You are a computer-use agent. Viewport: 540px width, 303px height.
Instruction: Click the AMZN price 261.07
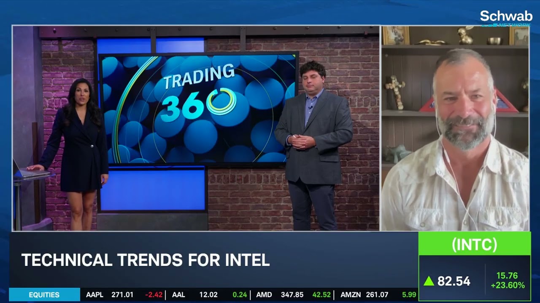click(x=377, y=295)
